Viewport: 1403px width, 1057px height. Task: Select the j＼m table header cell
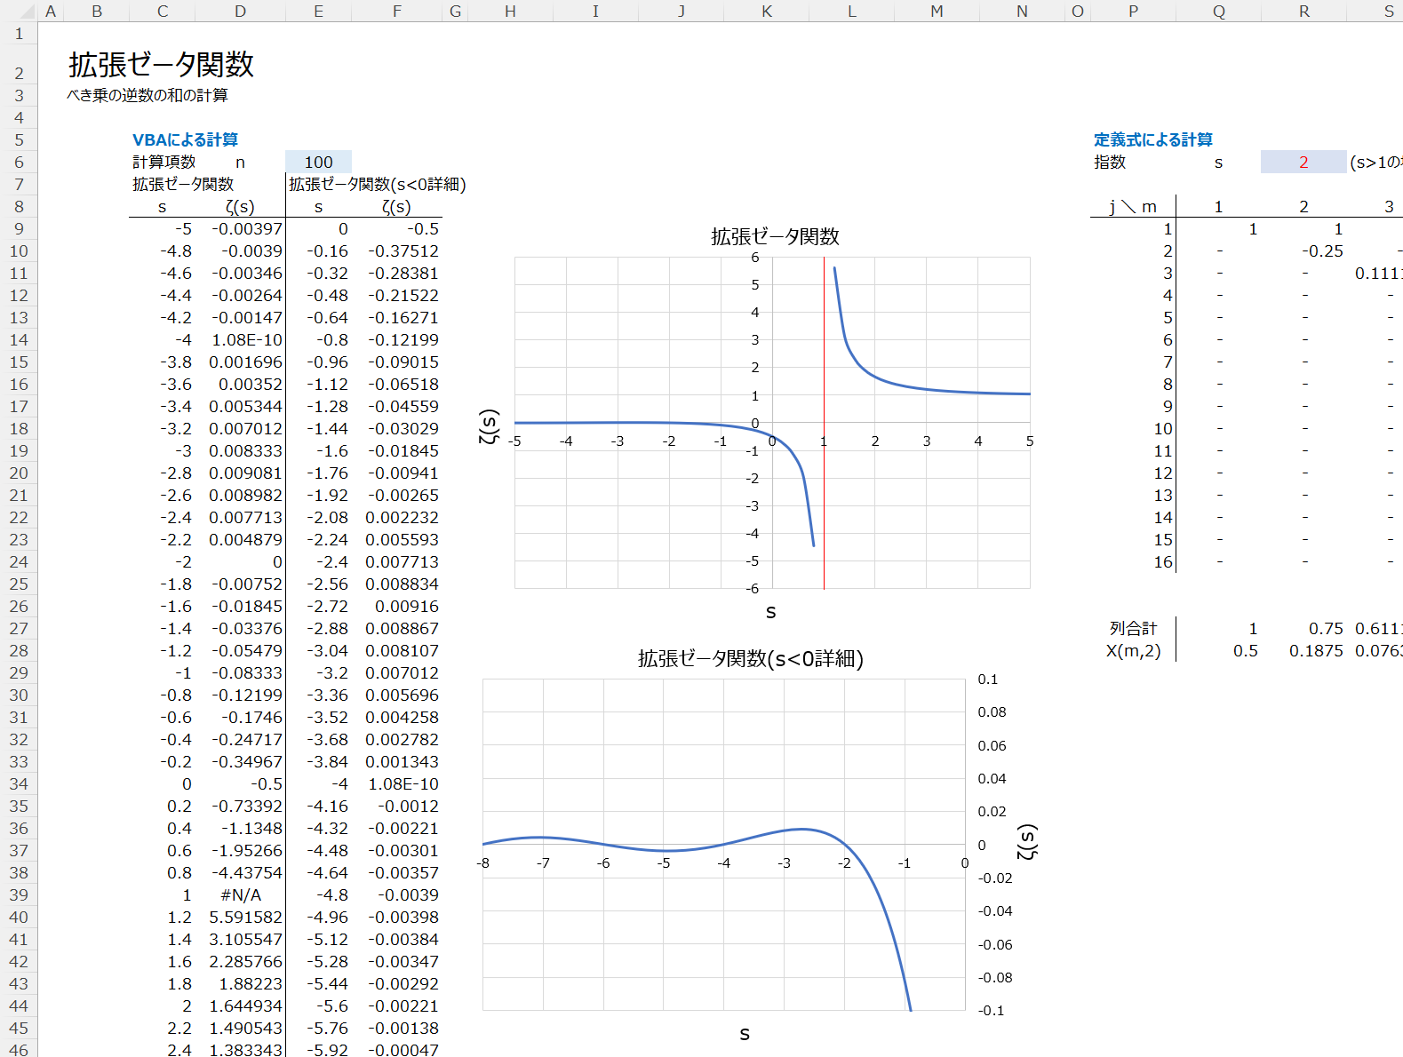1133,206
